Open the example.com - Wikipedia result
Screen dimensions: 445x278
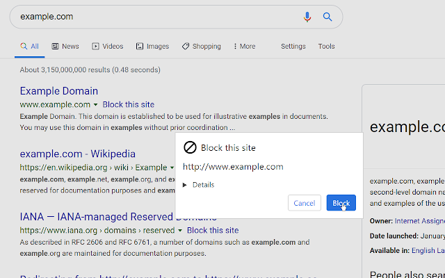[x=77, y=154]
